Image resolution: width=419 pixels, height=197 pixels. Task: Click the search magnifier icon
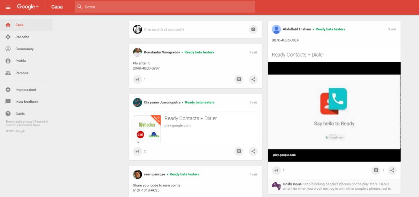point(80,7)
